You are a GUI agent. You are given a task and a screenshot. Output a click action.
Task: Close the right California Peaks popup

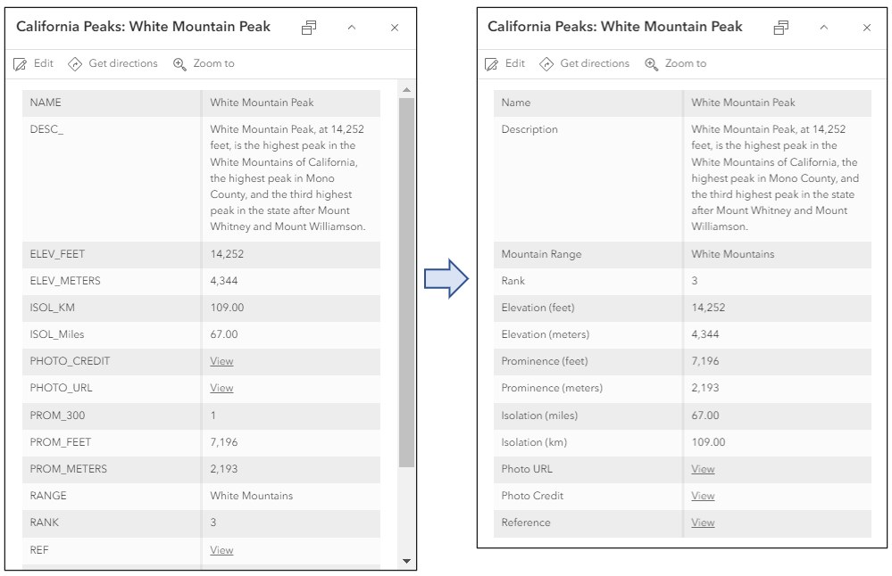pyautogui.click(x=866, y=28)
